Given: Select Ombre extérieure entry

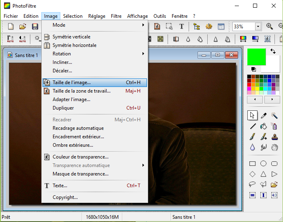Looking at the screenshot, I should (x=95, y=145).
